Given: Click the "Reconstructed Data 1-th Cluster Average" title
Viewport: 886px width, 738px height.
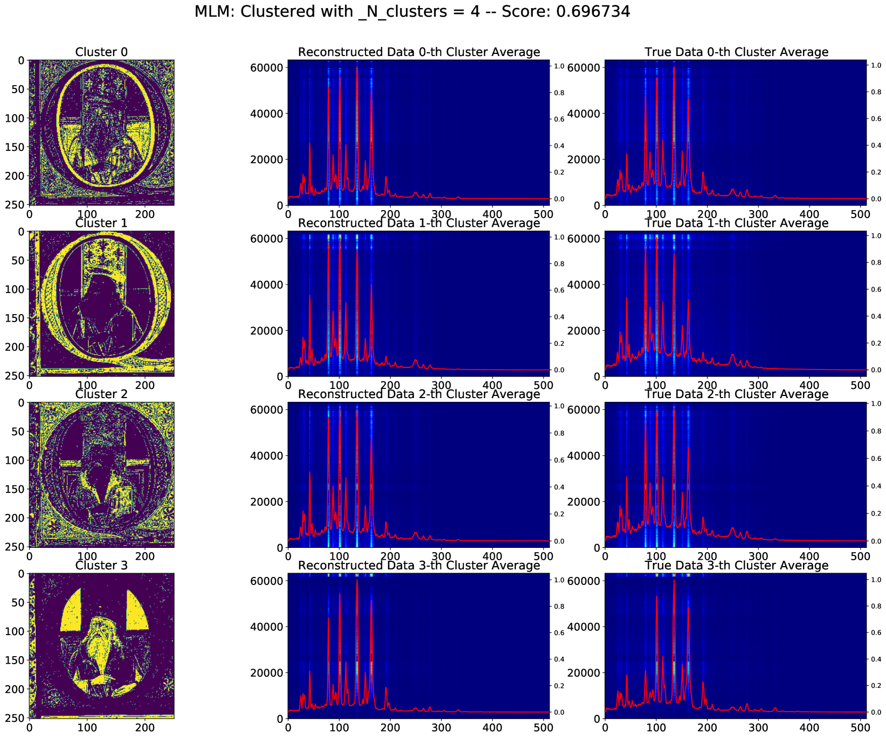Looking at the screenshot, I should point(419,223).
